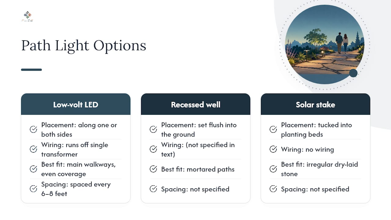Click the checkmark beside 'Wiring: no wiring'
Viewport: 391px width, 220px height.
pos(273,149)
